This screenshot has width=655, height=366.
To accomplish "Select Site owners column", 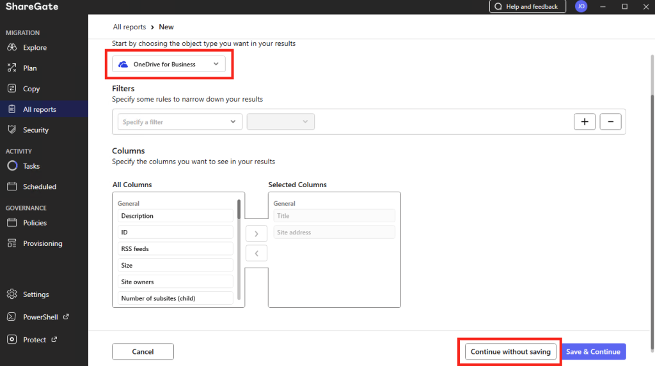I will [x=175, y=282].
